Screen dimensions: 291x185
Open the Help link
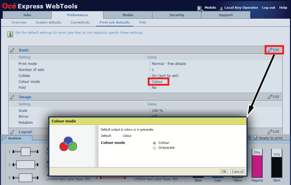point(283,8)
